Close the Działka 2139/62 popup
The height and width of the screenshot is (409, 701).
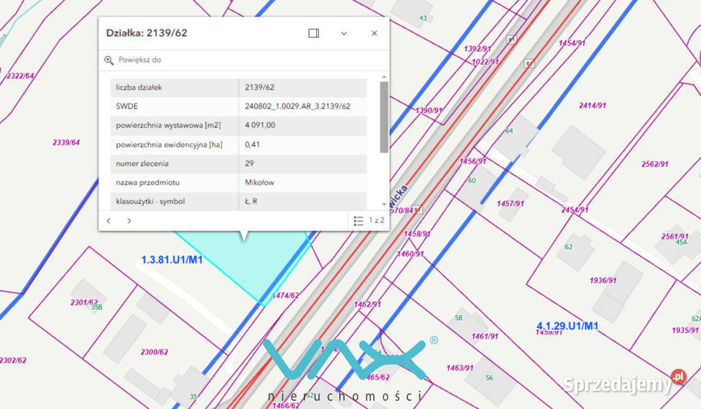tap(374, 33)
